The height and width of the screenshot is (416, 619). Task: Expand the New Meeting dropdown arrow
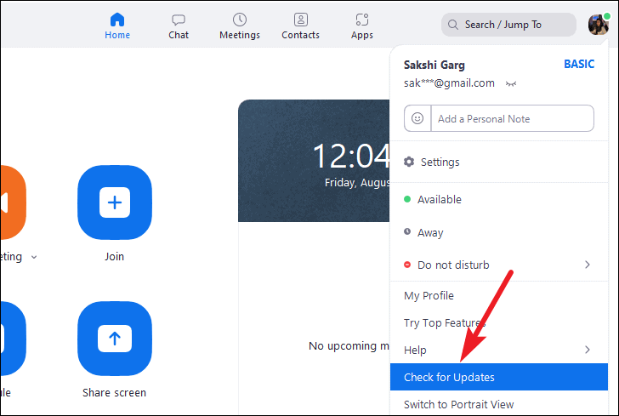click(34, 257)
